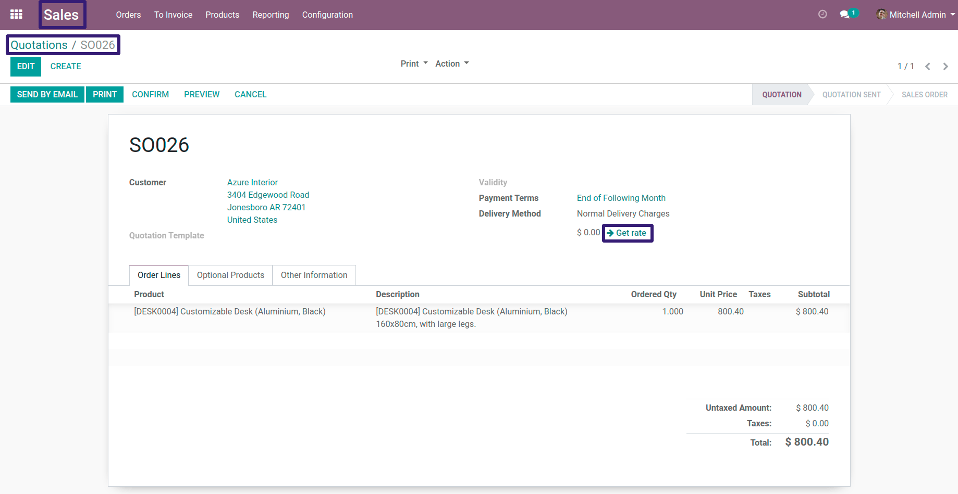Switch to Order Lines tab

[159, 275]
